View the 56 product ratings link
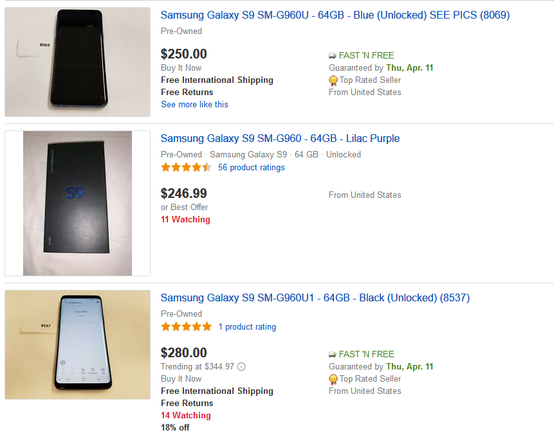The height and width of the screenshot is (435, 554). coord(251,168)
